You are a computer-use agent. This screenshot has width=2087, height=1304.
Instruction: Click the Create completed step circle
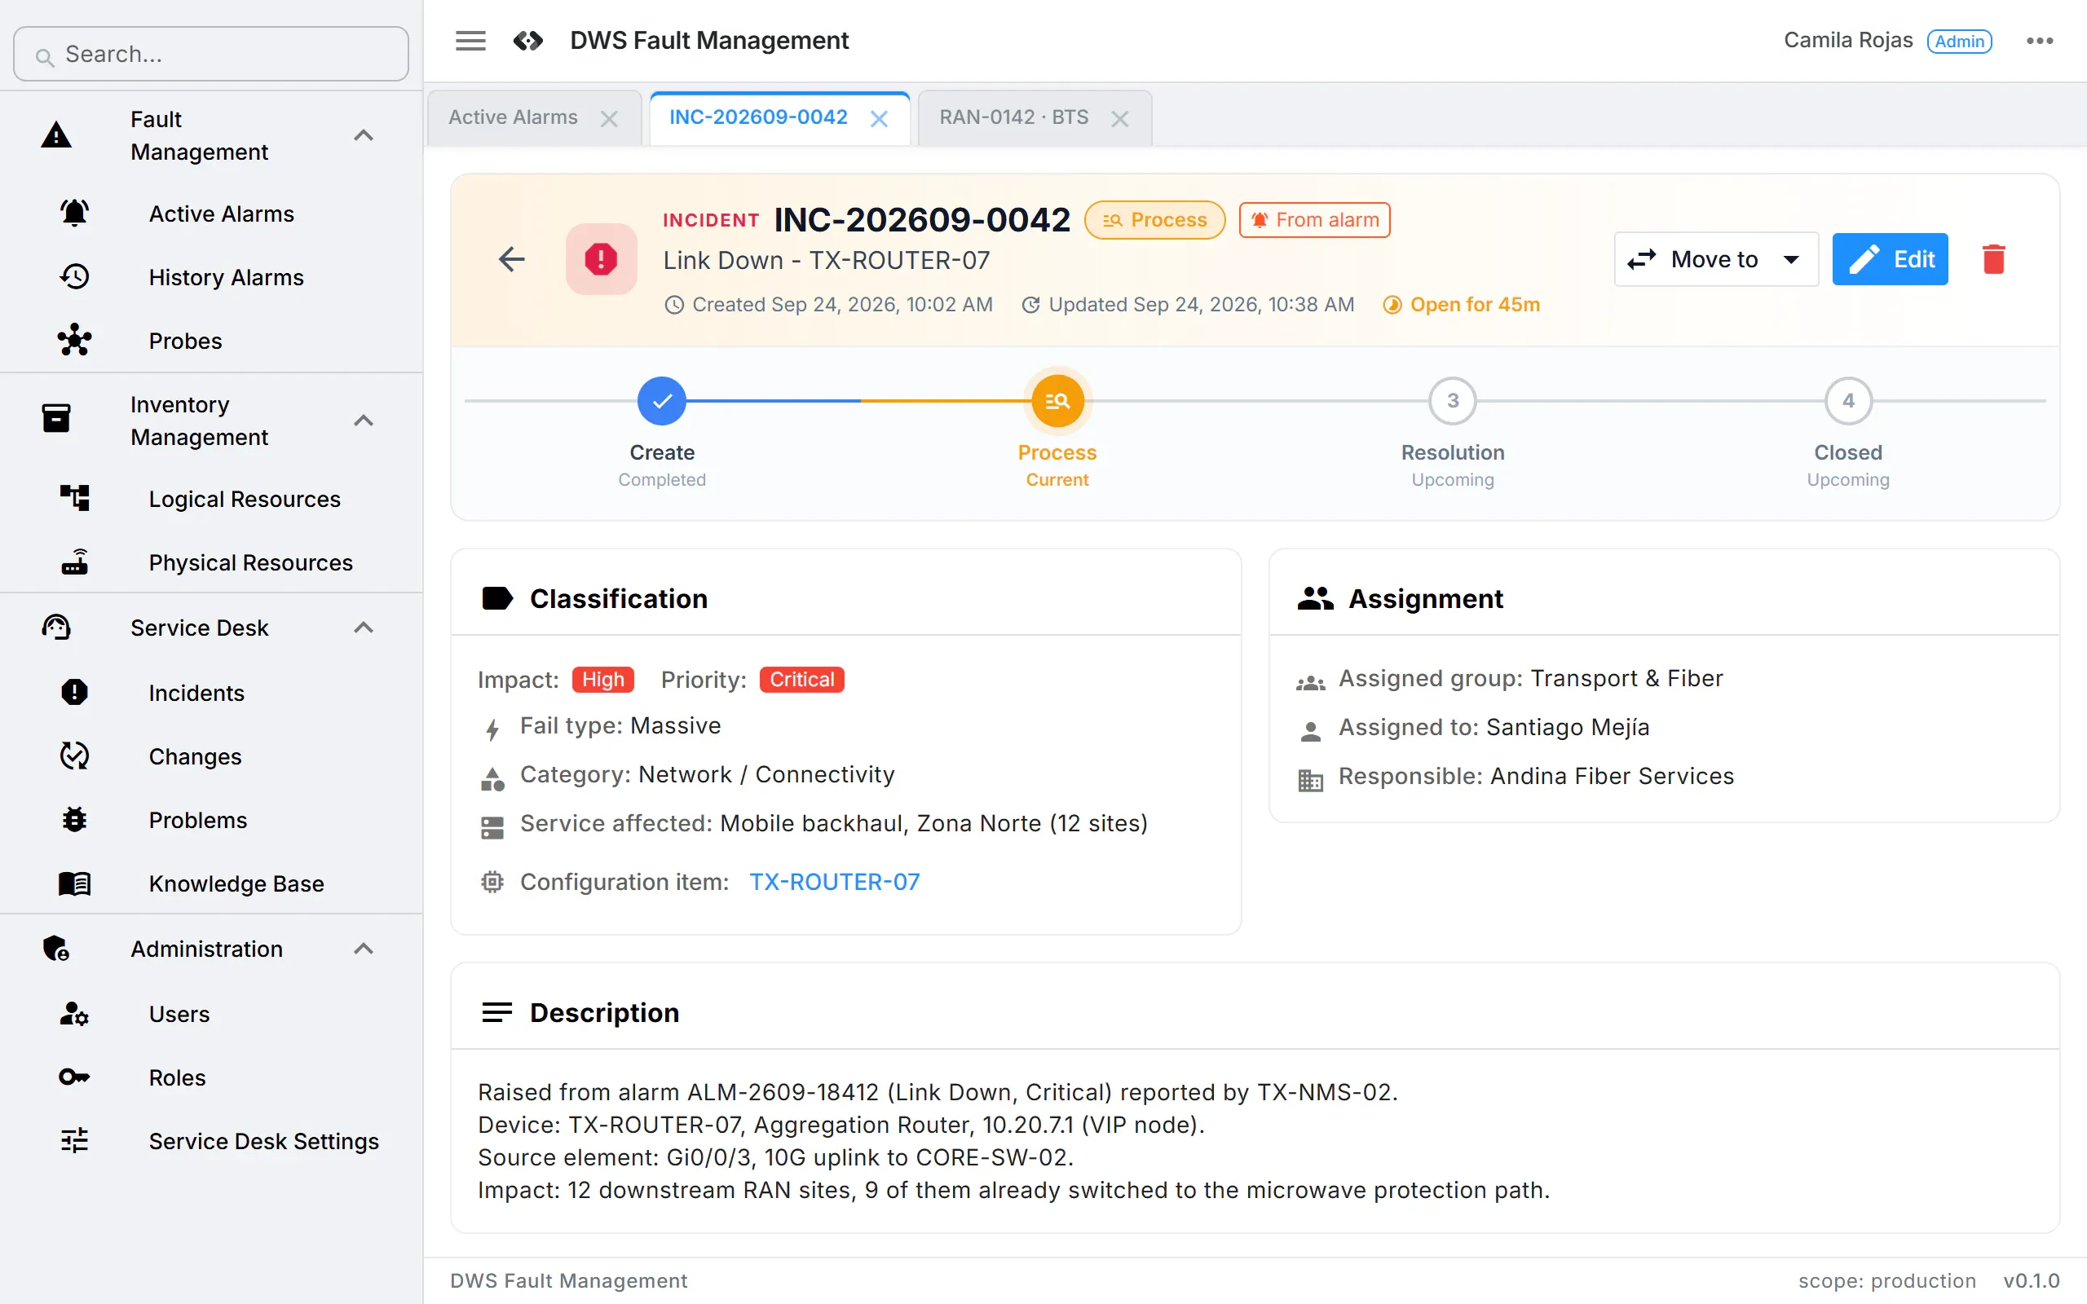661,401
